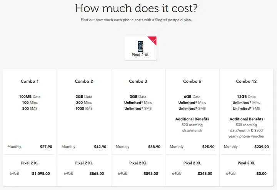Choose the Combo 2 plan heading
The height and width of the screenshot is (190, 277).
pos(84,82)
